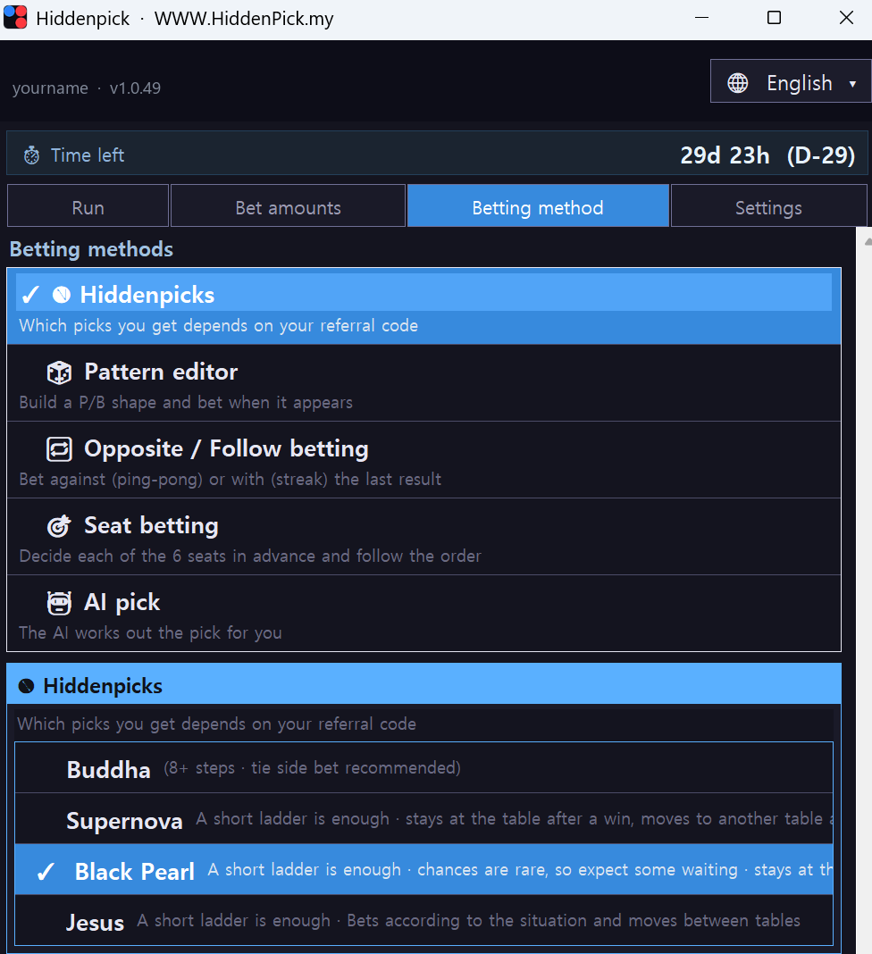Image resolution: width=872 pixels, height=954 pixels.
Task: Click the Hiddenpicks panel header icon
Action: coord(26,686)
